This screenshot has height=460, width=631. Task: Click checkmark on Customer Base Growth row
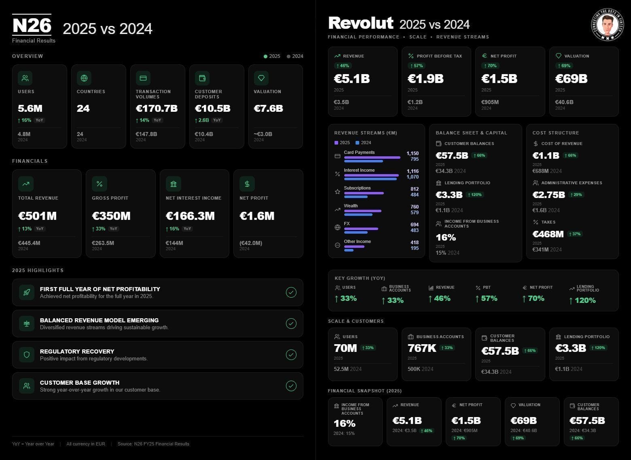pyautogui.click(x=291, y=386)
